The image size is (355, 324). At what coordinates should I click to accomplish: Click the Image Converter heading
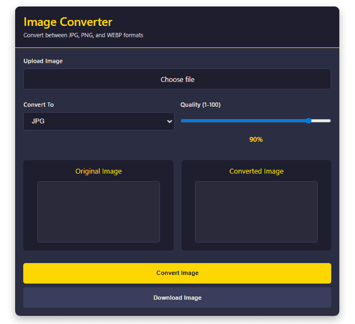68,22
